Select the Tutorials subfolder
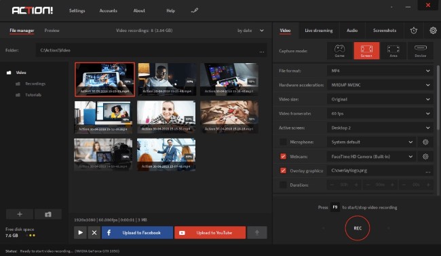The image size is (441, 256). coord(33,95)
